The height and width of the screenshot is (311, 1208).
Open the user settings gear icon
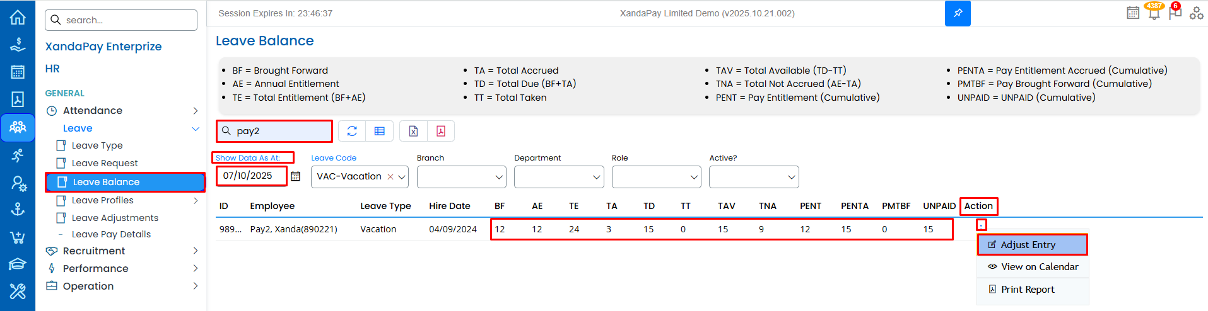click(18, 183)
